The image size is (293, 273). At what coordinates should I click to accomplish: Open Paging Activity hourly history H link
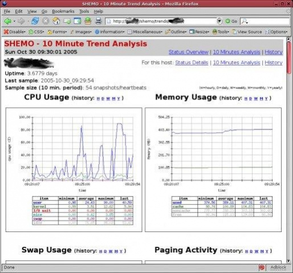(247, 251)
